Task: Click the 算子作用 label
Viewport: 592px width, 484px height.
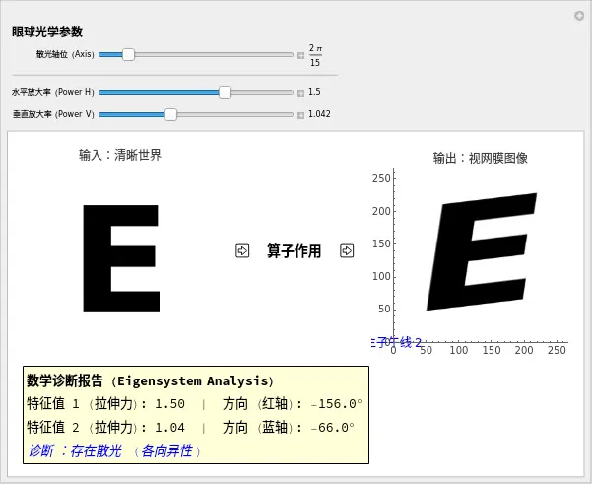Action: point(294,251)
